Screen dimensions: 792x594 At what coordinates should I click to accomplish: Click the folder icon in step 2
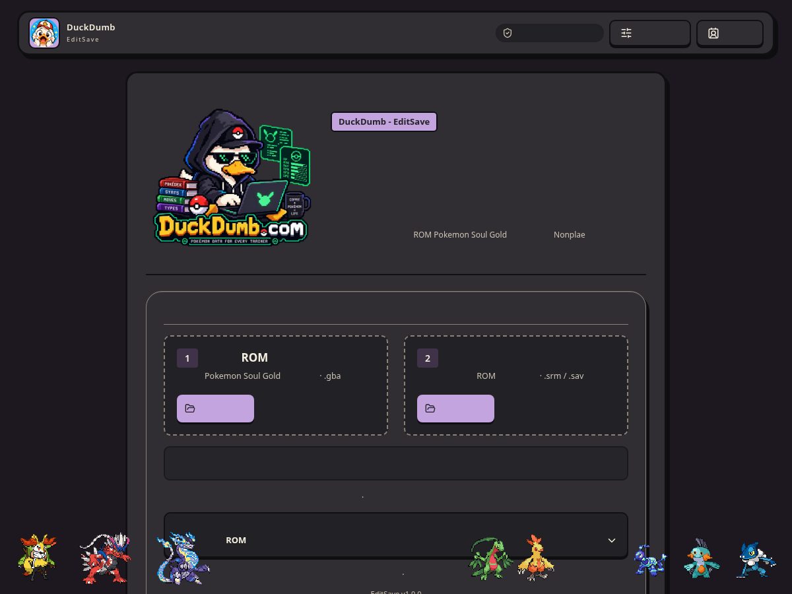point(430,409)
